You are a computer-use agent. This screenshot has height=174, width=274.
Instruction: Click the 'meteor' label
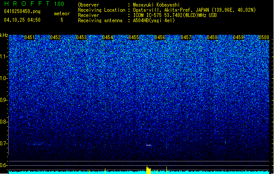pos(62,13)
